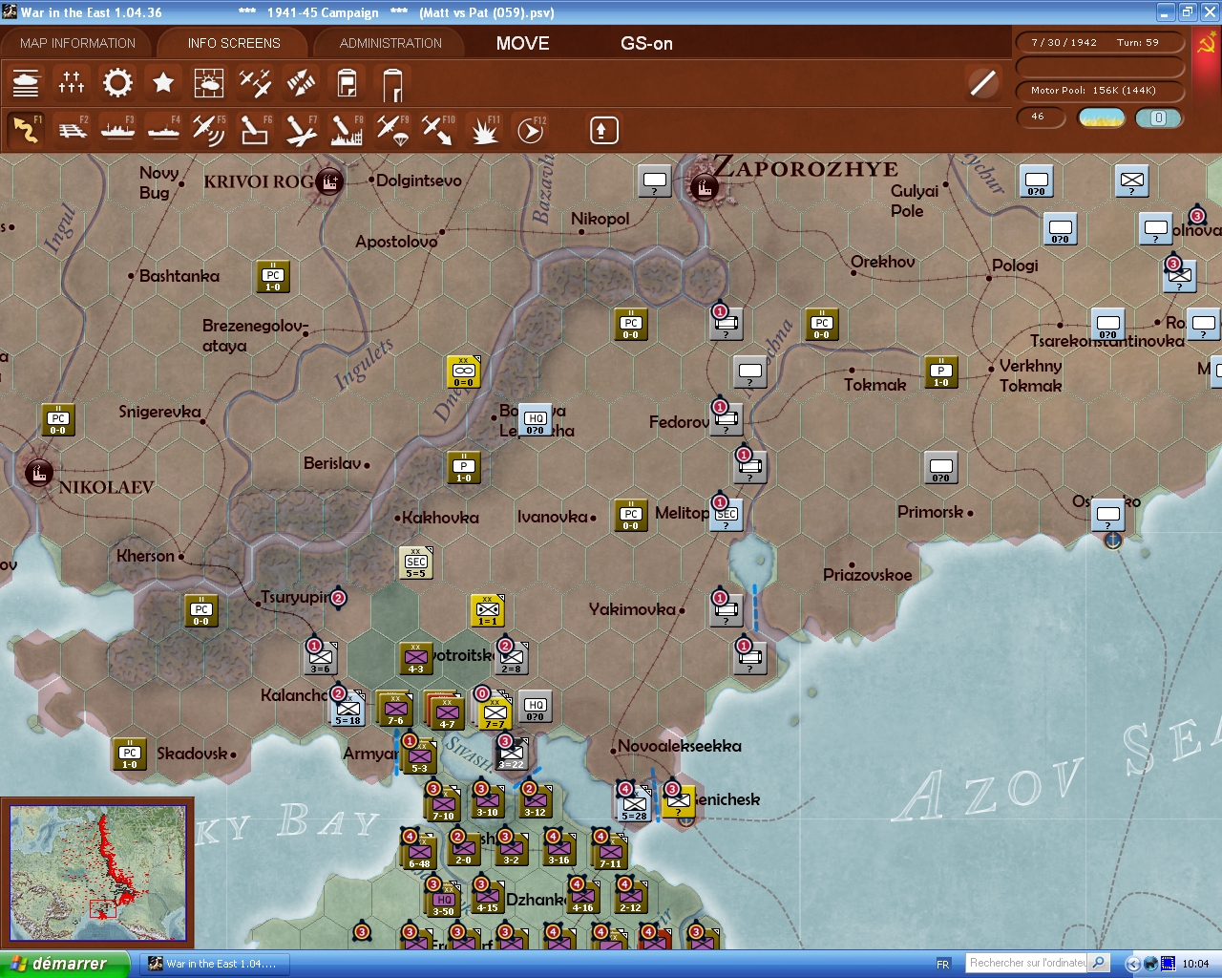Select F10 air transfer mode
The image size is (1222, 978).
(x=438, y=130)
